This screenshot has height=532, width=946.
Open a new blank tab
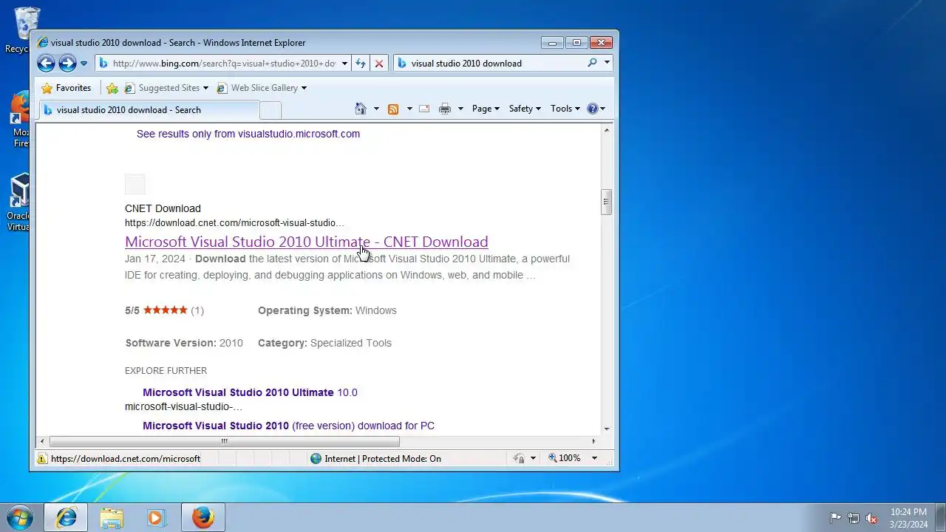click(x=270, y=110)
